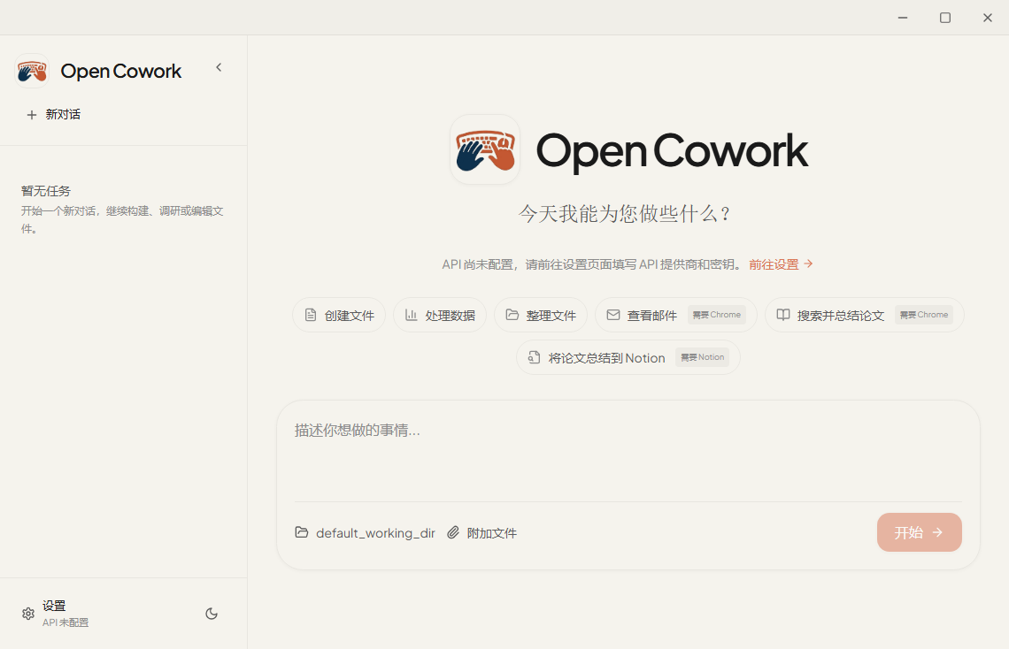Open the default_working_dir folder selector

tap(365, 532)
